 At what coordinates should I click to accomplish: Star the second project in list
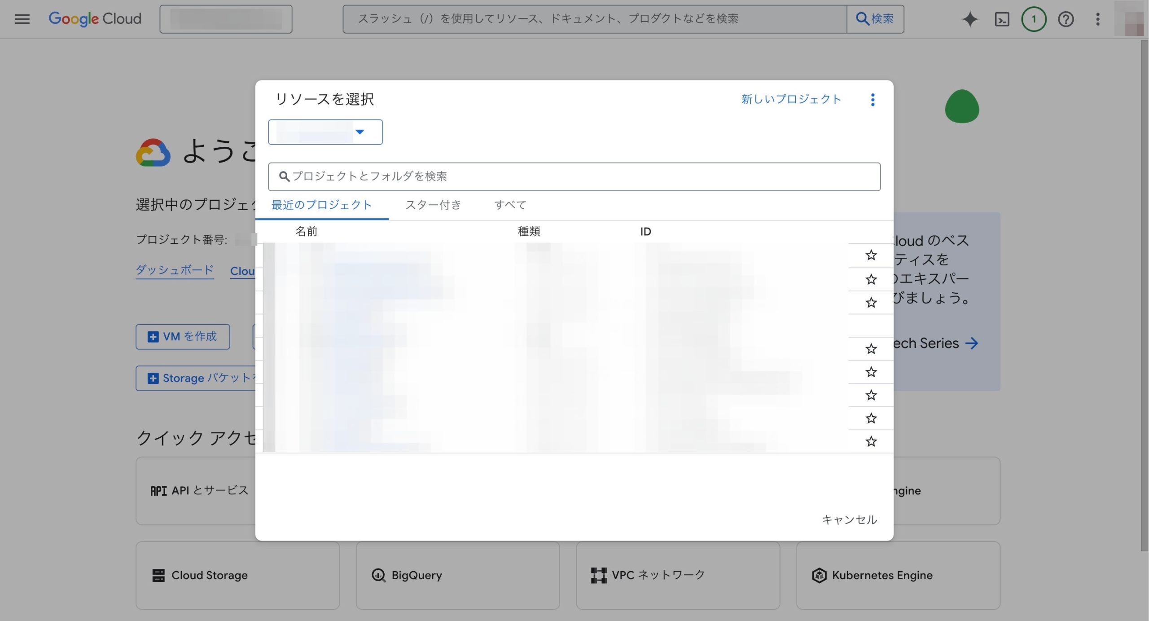(871, 279)
